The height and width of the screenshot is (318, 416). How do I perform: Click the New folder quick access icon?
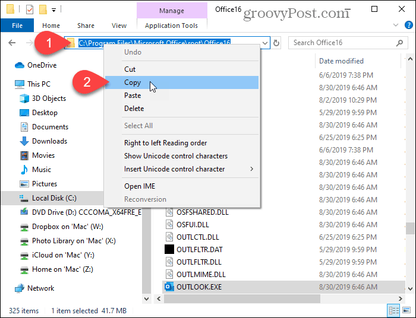pyautogui.click(x=43, y=10)
